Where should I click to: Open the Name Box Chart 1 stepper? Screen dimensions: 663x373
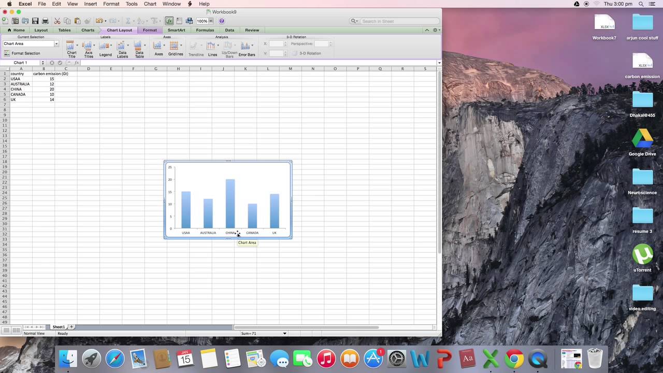42,63
